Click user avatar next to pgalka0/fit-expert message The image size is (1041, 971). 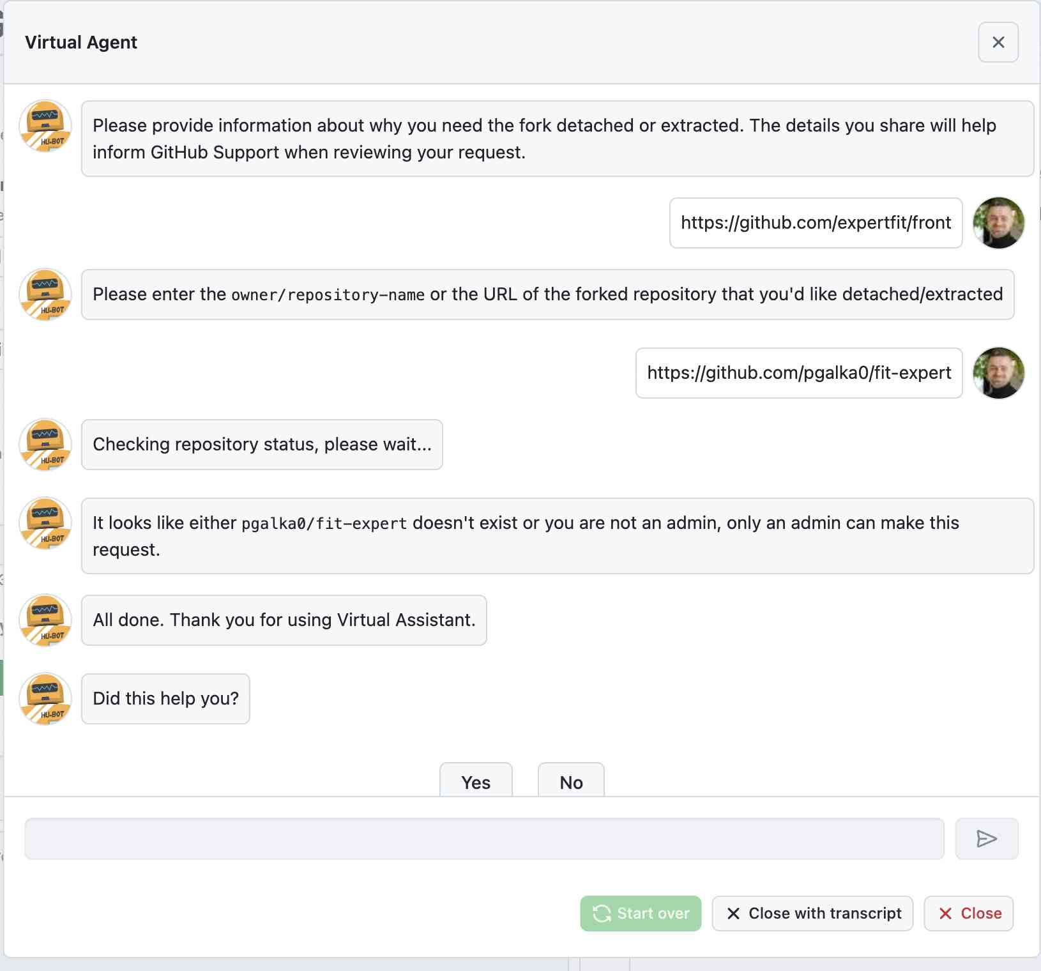click(998, 373)
